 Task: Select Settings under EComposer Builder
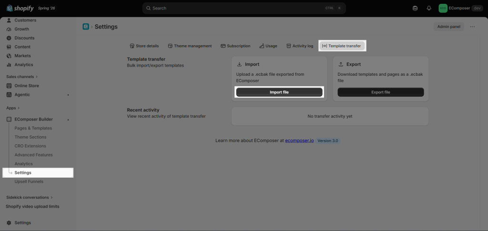(x=38, y=173)
